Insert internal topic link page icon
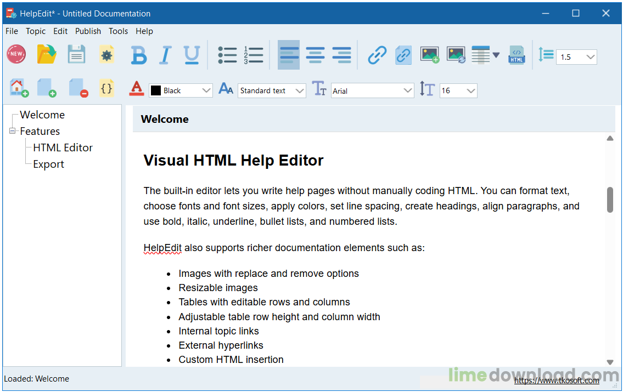623x392 pixels. [403, 55]
